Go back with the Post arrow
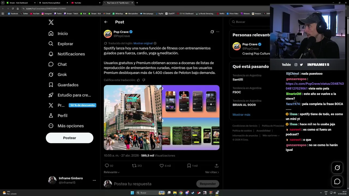Screen dimensions: 349x196 pos(106,22)
